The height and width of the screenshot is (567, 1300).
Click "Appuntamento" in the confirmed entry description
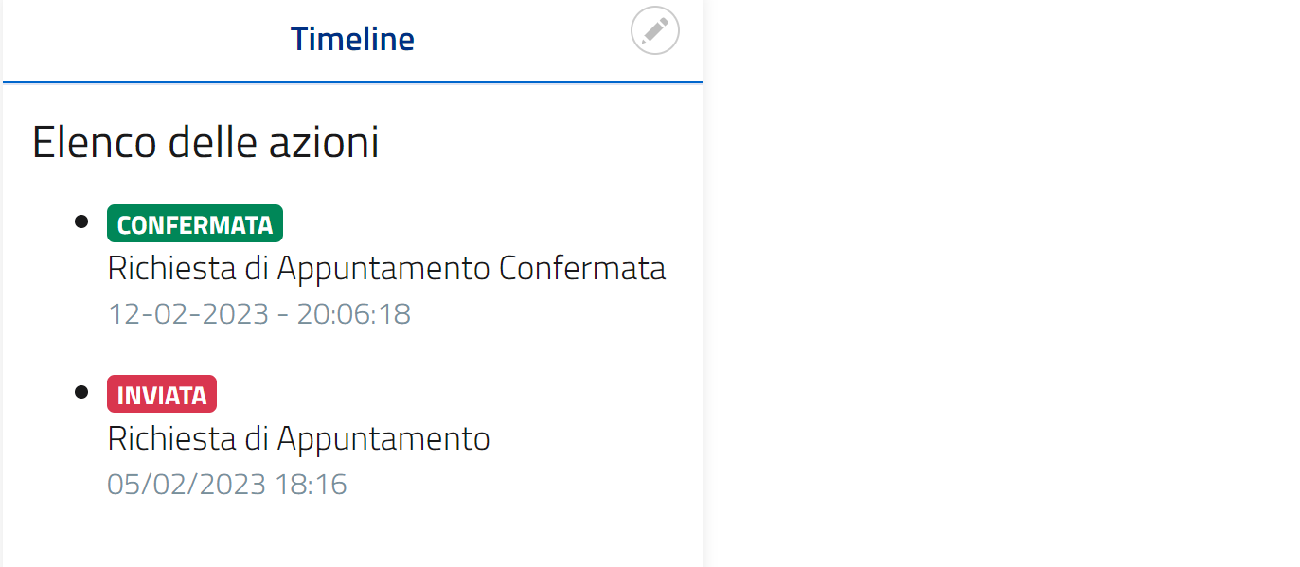click(x=383, y=269)
